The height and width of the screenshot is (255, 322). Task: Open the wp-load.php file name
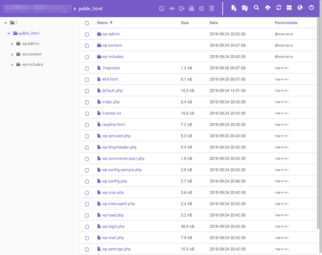(x=113, y=215)
